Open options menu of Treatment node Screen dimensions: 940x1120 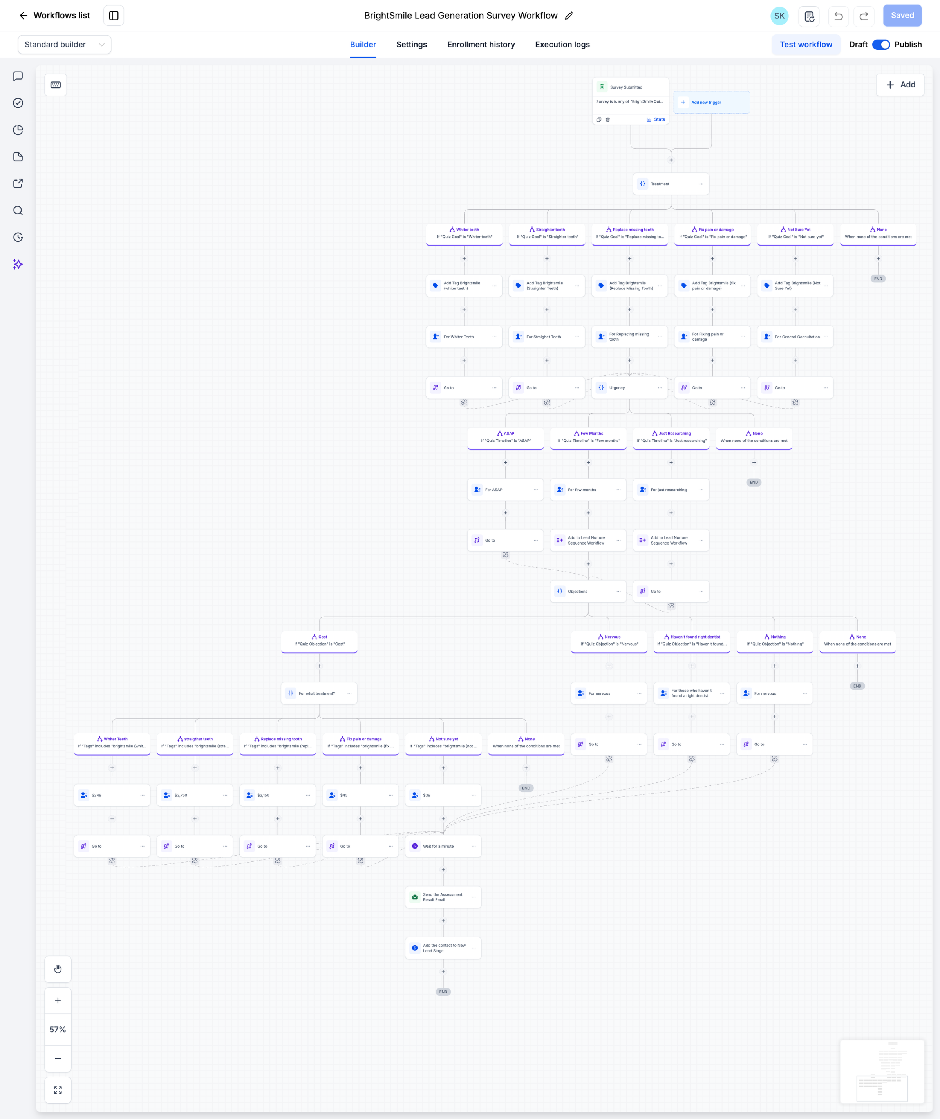(x=701, y=184)
